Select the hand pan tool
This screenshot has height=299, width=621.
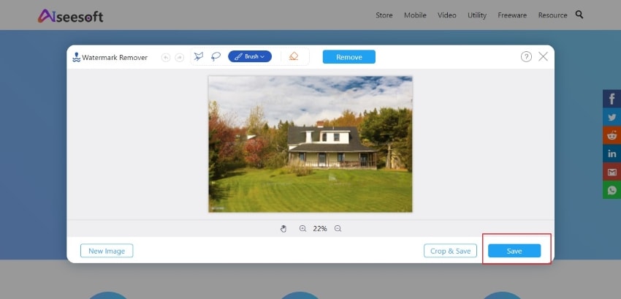(x=283, y=228)
